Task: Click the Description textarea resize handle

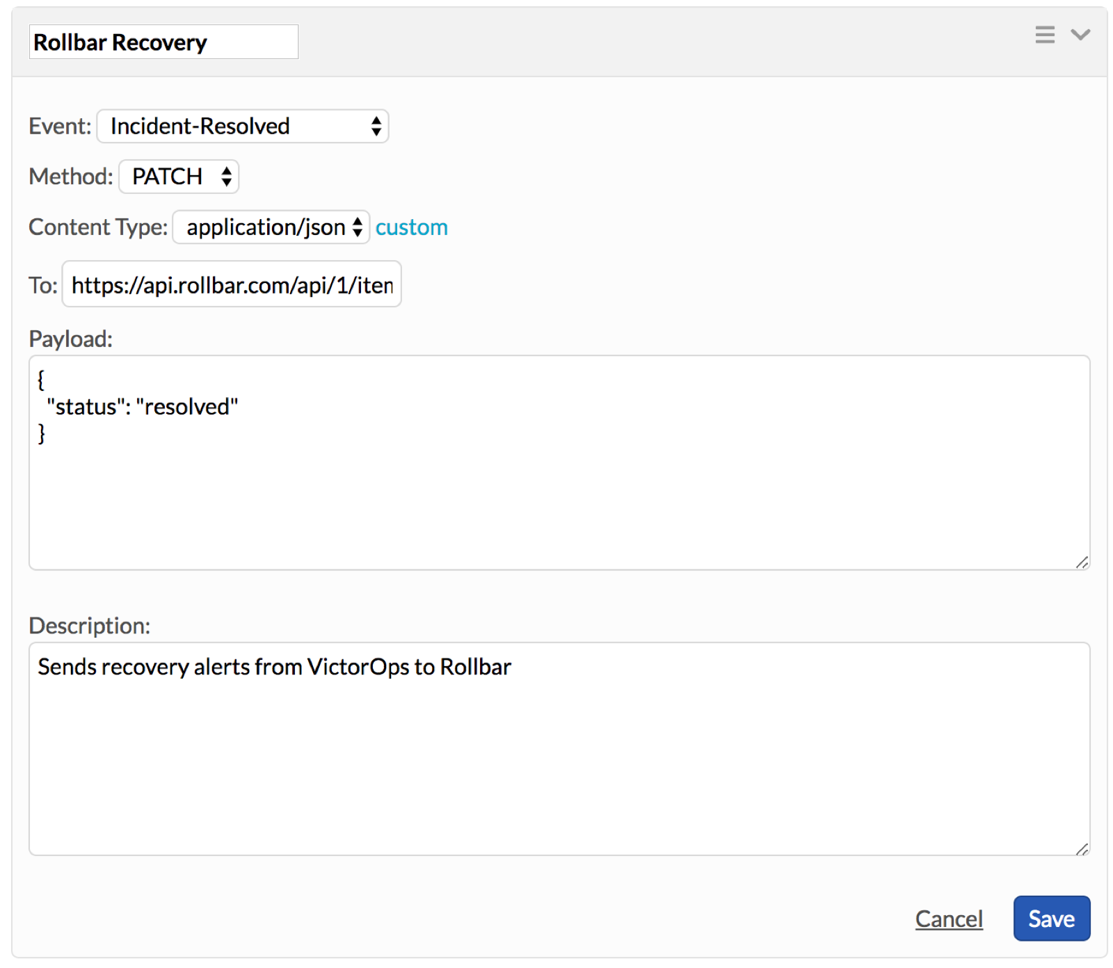Action: tap(1082, 848)
